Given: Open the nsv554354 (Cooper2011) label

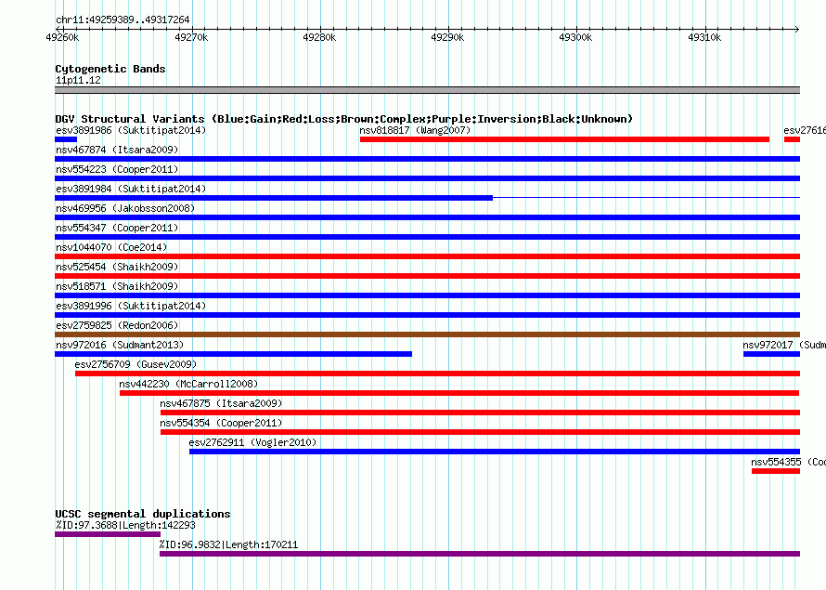Looking at the screenshot, I should 221,423.
